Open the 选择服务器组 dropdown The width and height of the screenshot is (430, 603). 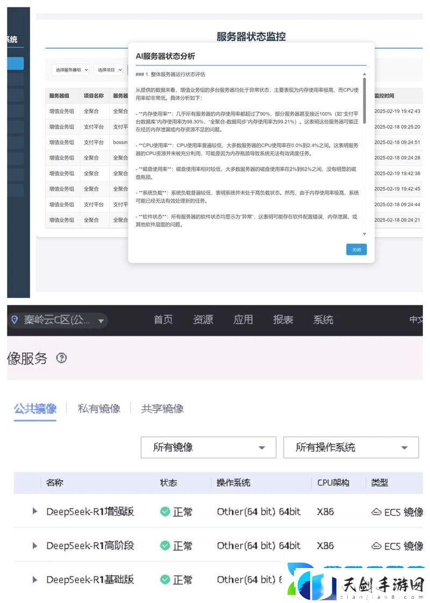coord(70,69)
